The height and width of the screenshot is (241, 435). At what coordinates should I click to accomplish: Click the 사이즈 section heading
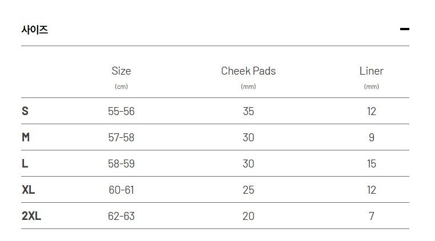coord(35,30)
